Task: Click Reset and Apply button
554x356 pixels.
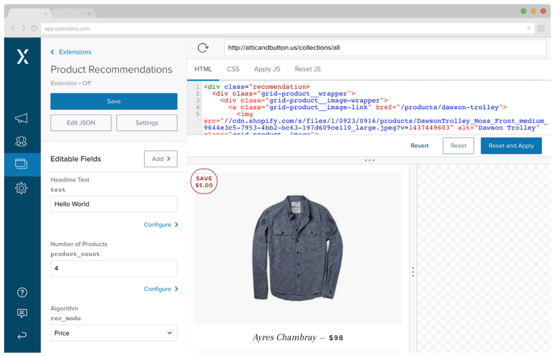Action: (511, 146)
